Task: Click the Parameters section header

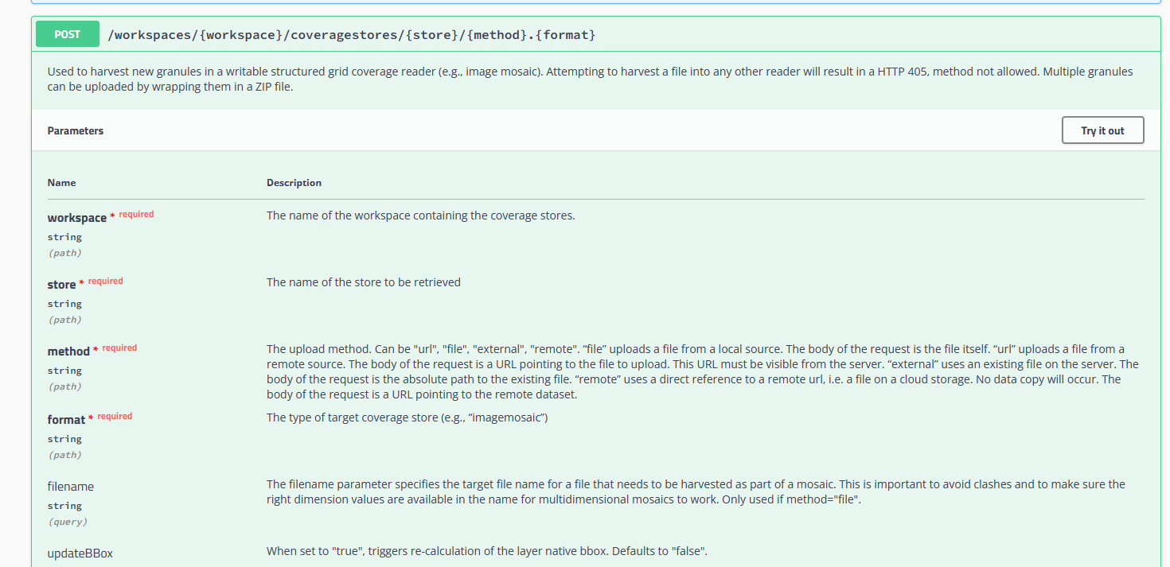Action: (x=76, y=130)
